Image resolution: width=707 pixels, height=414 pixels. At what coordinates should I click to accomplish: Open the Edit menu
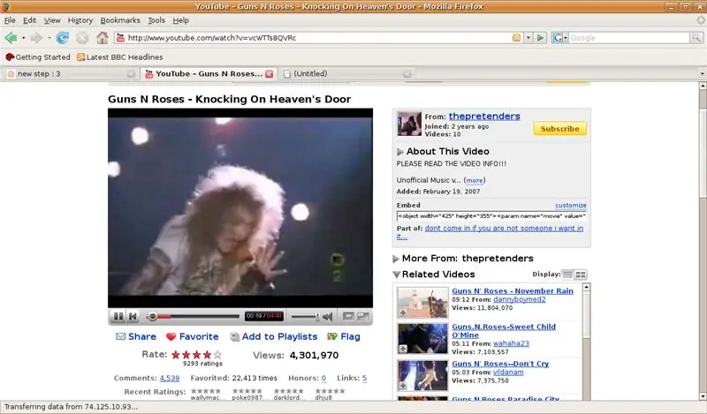30,20
